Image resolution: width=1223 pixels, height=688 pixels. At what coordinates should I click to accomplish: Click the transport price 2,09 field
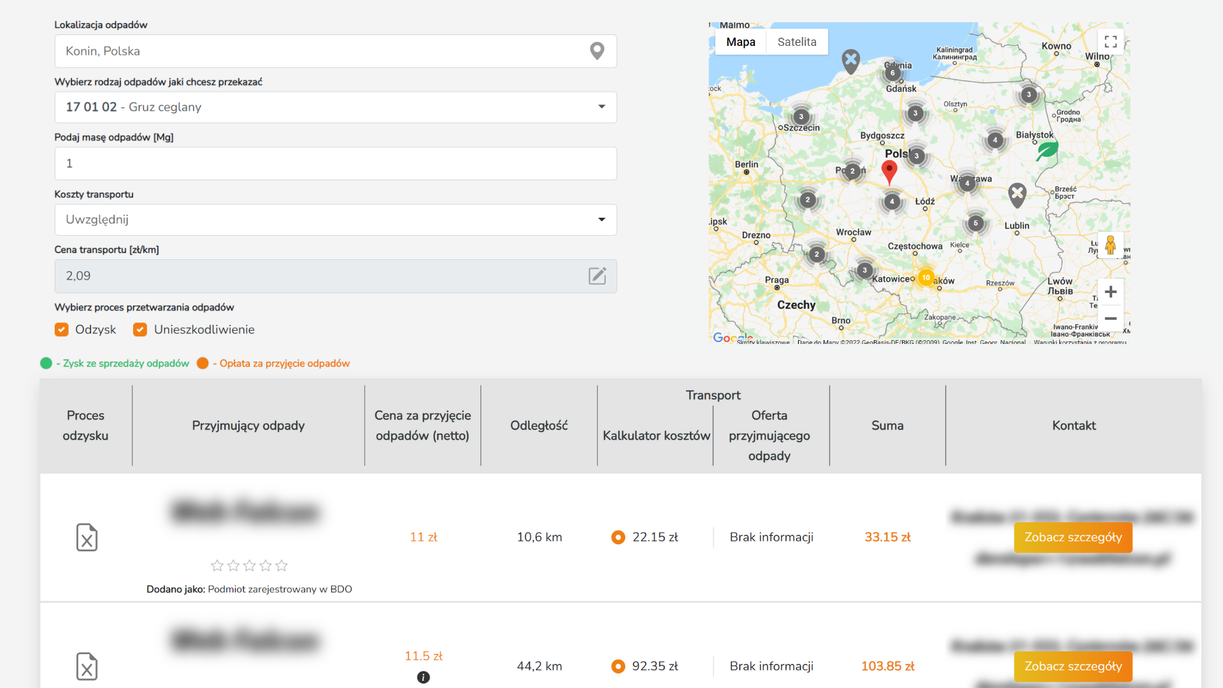336,276
